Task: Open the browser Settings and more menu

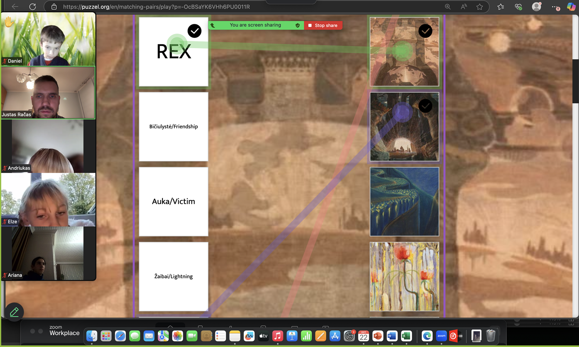Action: click(x=555, y=7)
